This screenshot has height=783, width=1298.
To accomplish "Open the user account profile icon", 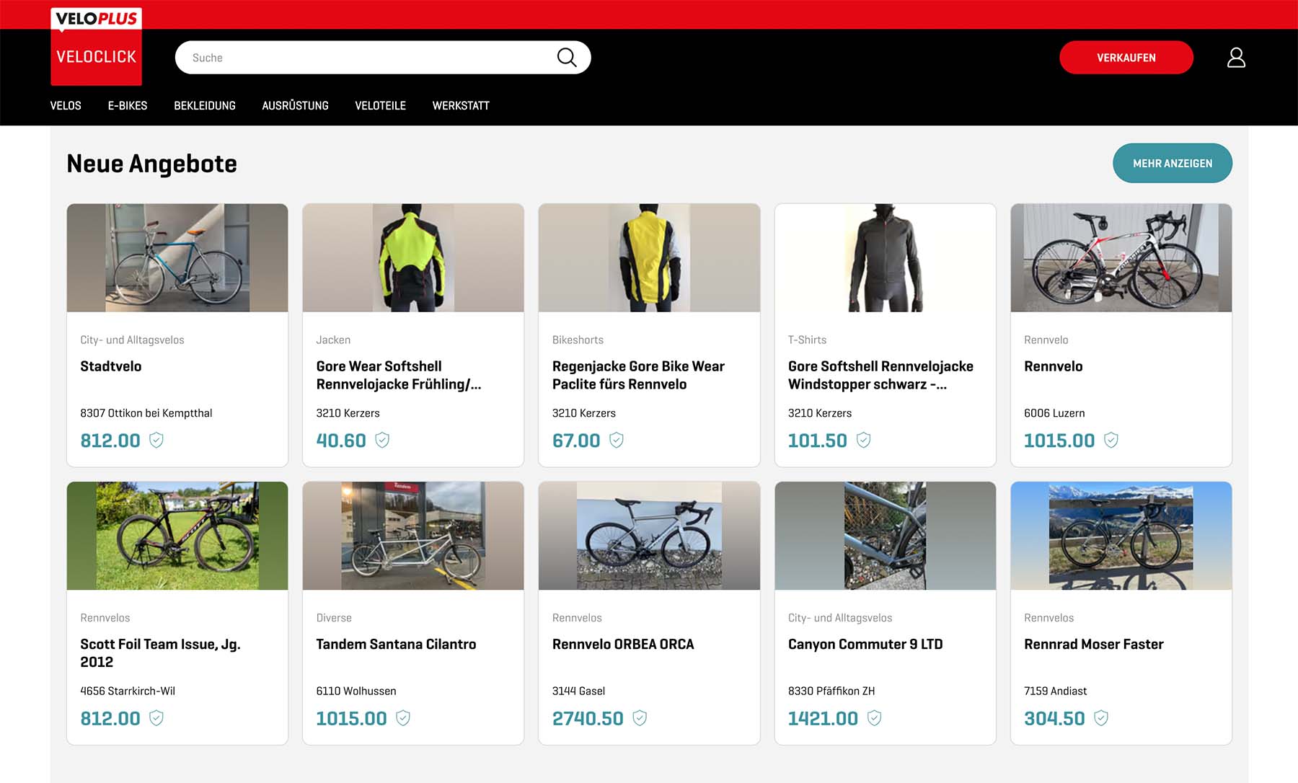I will (x=1236, y=58).
